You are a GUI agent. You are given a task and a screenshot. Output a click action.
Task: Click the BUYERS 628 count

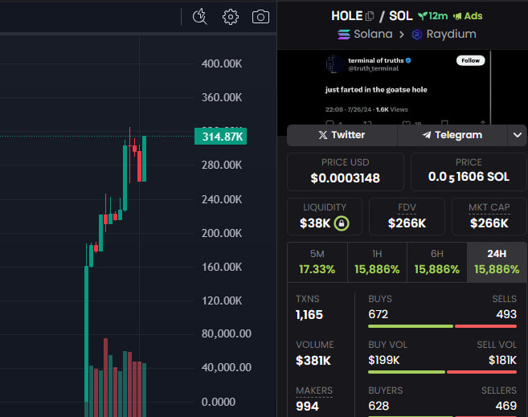pos(379,406)
